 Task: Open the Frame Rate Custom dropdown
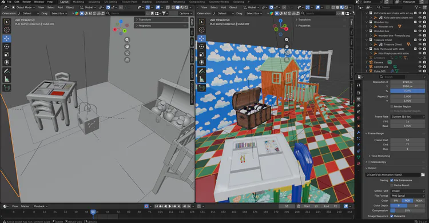point(408,117)
